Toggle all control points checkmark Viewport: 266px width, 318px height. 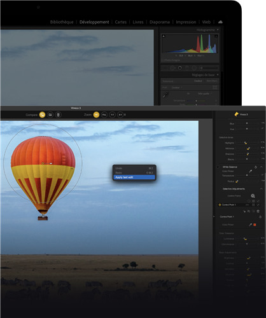coord(258,201)
